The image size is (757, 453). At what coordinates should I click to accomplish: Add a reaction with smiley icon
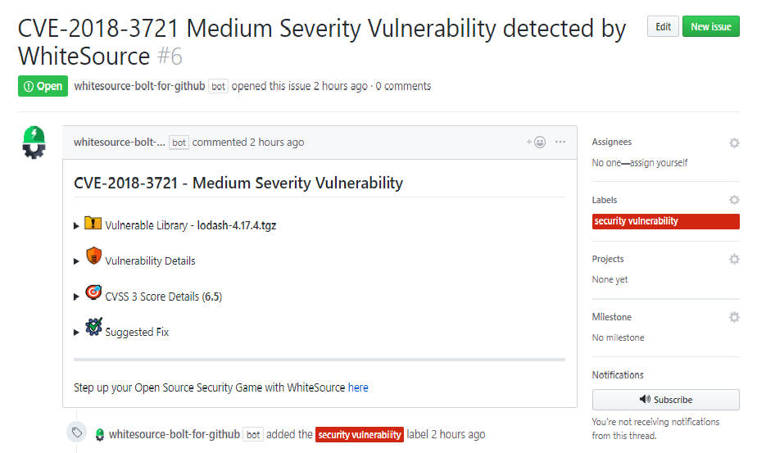click(537, 142)
